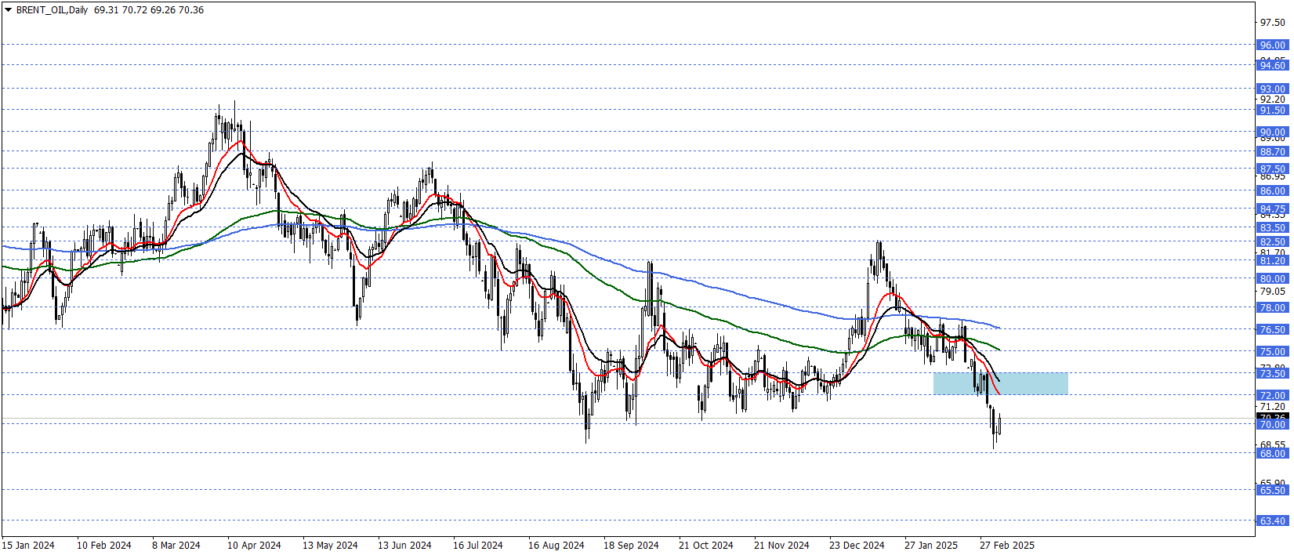
Task: Click the 87.50 level label
Action: (x=1272, y=169)
